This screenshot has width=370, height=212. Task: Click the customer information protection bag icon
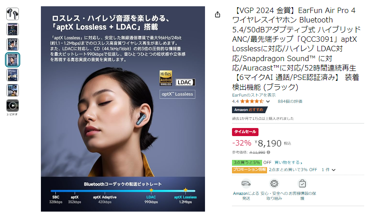[x=302, y=183]
